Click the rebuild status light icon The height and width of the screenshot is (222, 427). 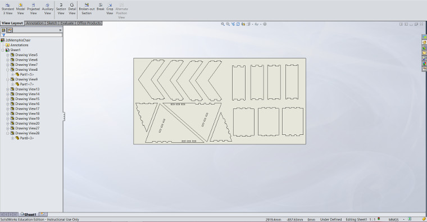click(379, 219)
